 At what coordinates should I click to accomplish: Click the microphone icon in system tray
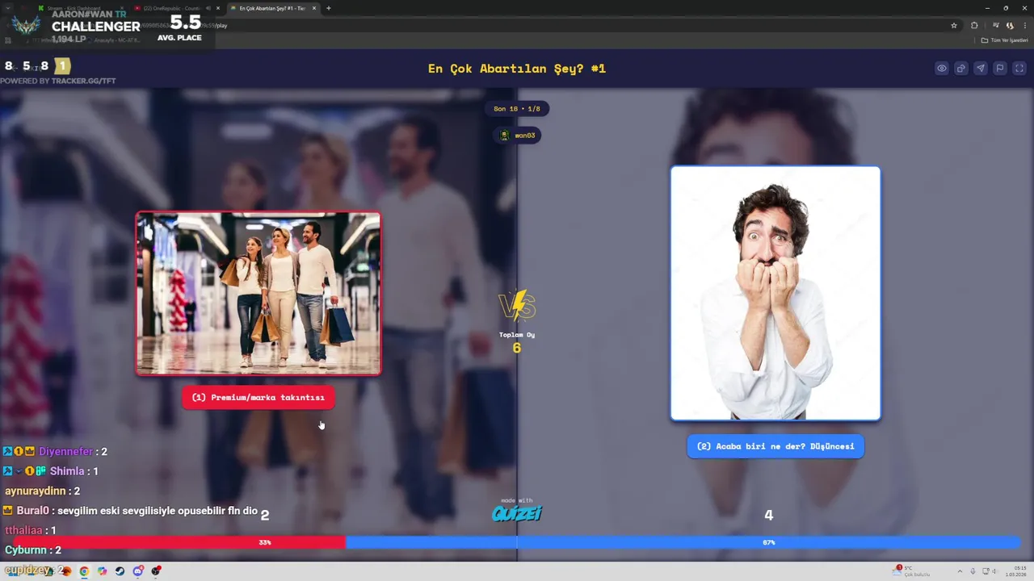click(973, 571)
